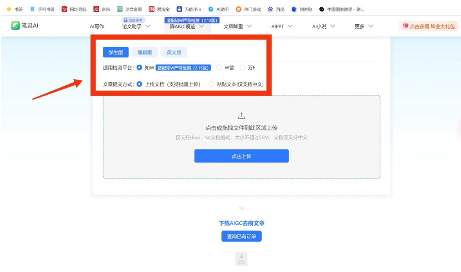
Task: Open the 书签 star bookmark
Action: coord(15,9)
